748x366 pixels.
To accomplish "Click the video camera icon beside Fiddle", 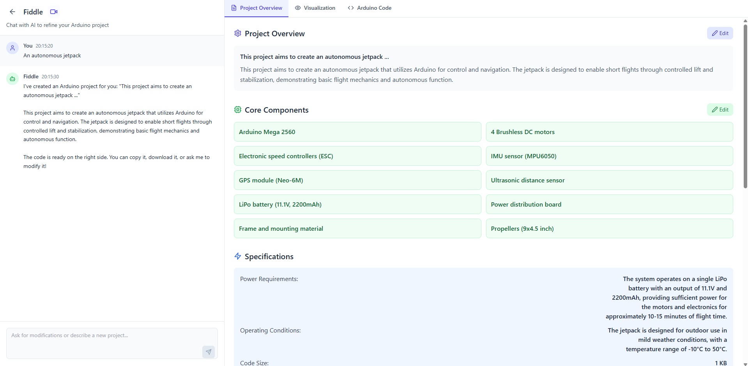I will 54,12.
